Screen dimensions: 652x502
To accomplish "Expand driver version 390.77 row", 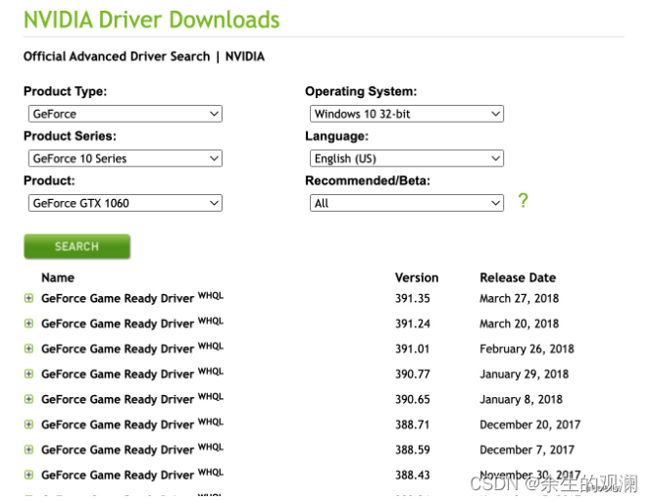I will click(x=28, y=374).
